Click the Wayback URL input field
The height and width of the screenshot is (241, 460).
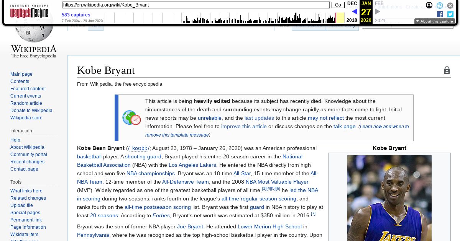click(195, 5)
